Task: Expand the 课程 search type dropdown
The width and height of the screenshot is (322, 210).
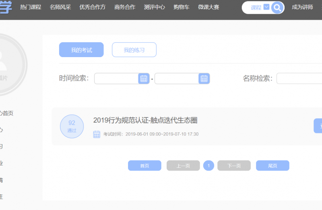Action: (266, 7)
